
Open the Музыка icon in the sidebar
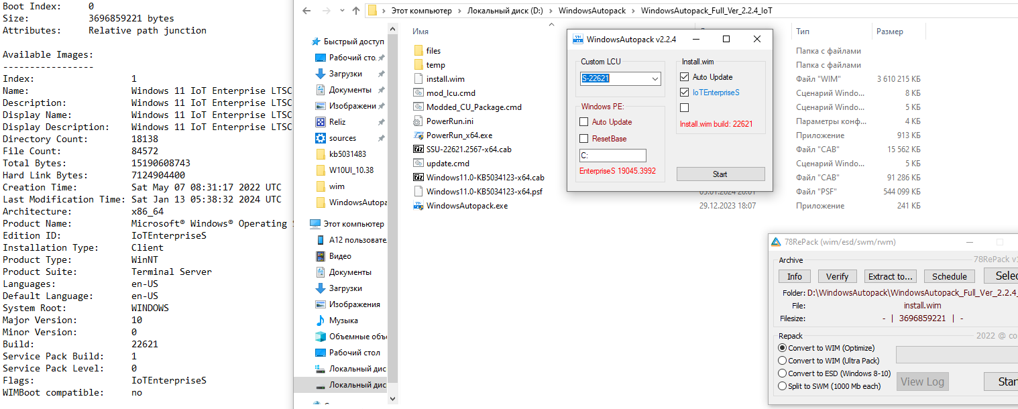321,320
